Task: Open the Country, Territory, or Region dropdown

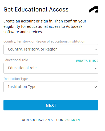Action: pyautogui.click(x=51, y=49)
